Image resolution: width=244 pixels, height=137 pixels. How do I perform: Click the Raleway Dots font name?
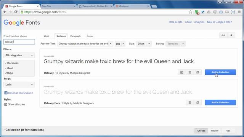click(x=52, y=103)
